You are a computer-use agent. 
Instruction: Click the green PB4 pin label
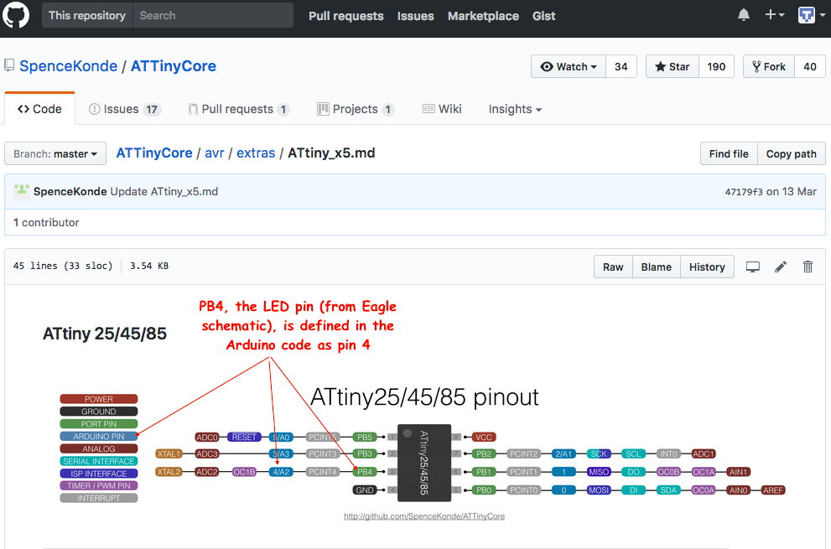(365, 472)
